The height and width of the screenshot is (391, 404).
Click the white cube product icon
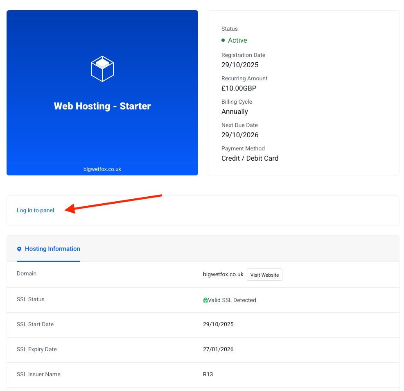click(x=102, y=68)
